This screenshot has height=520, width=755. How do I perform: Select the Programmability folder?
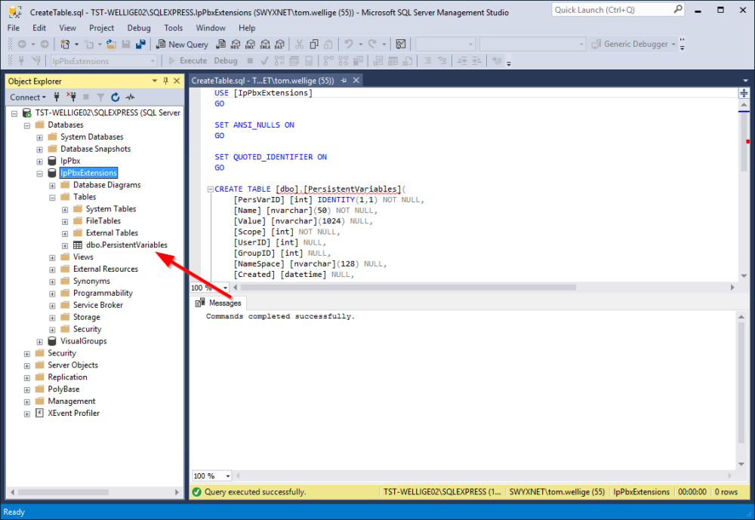(103, 294)
